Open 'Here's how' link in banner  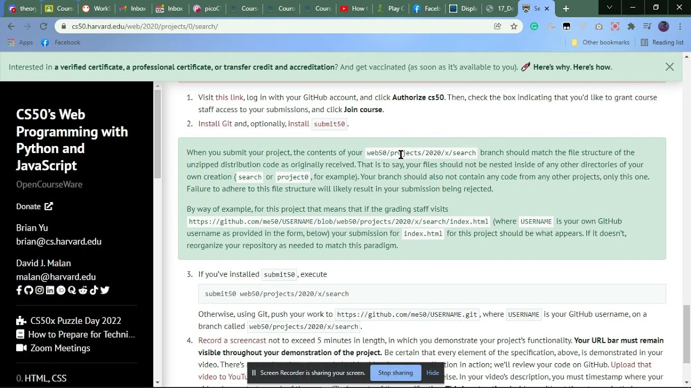pyautogui.click(x=591, y=67)
